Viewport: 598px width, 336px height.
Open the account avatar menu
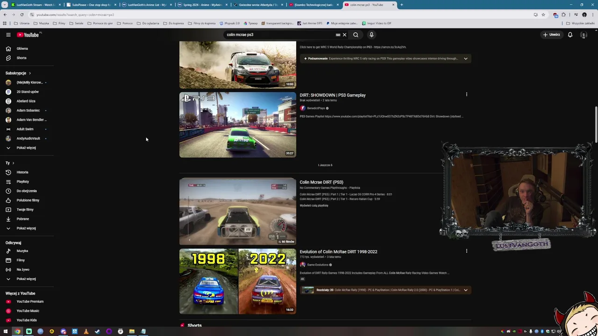coord(584,35)
